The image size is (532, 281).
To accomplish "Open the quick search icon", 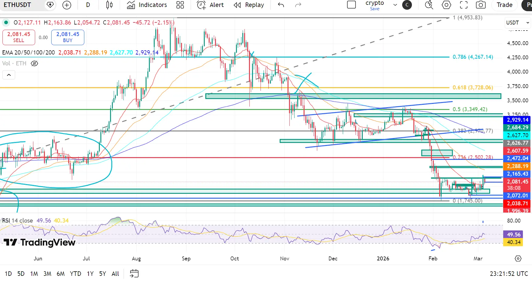I will coord(429,5).
